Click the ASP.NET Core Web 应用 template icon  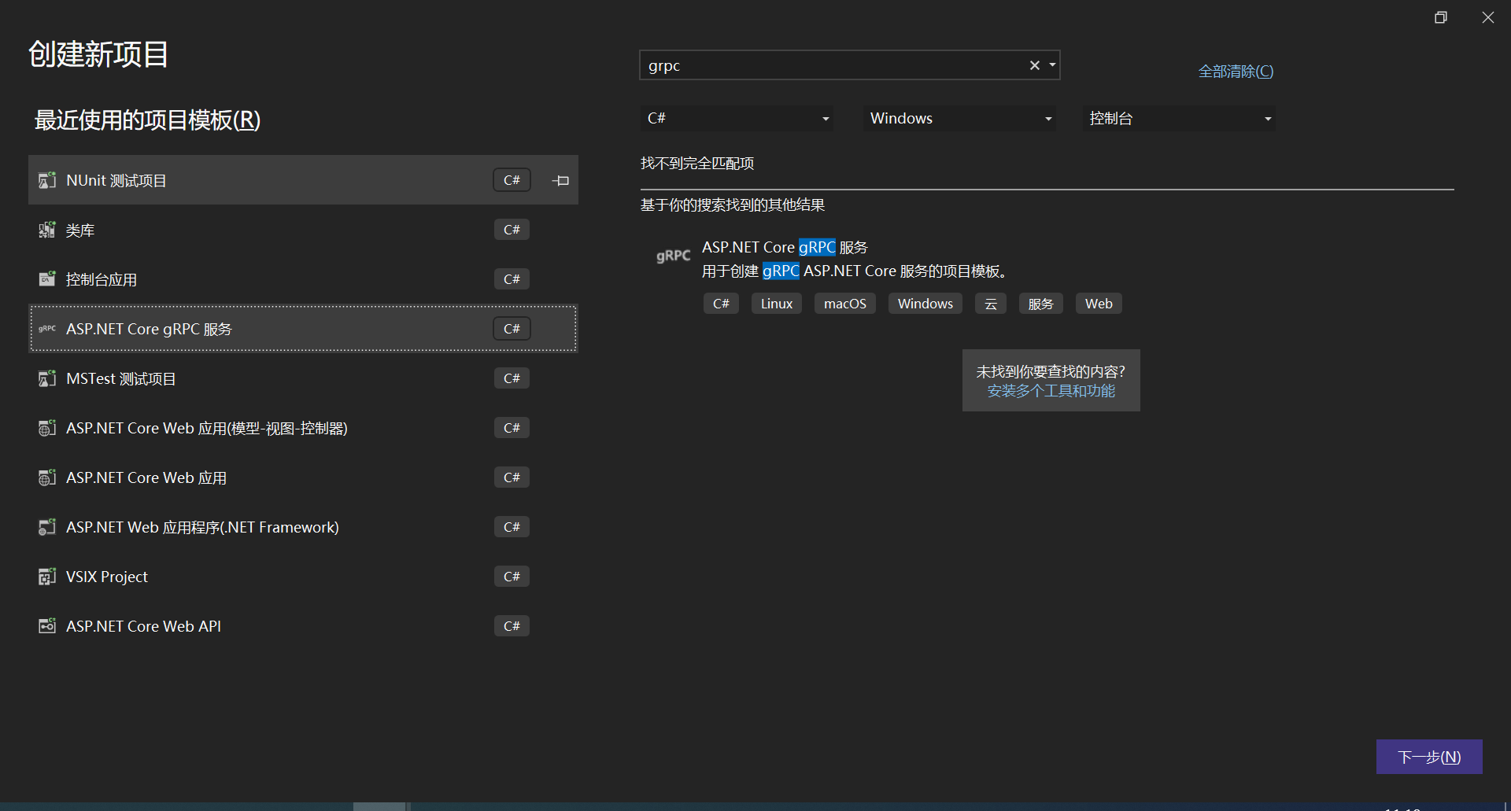(47, 477)
